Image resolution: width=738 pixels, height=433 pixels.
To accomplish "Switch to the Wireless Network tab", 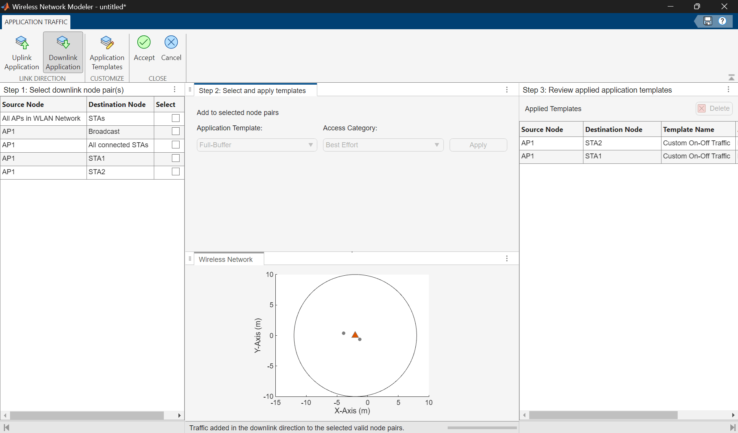I will click(x=226, y=259).
